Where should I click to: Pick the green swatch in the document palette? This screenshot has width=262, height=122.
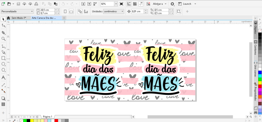pos(25,120)
